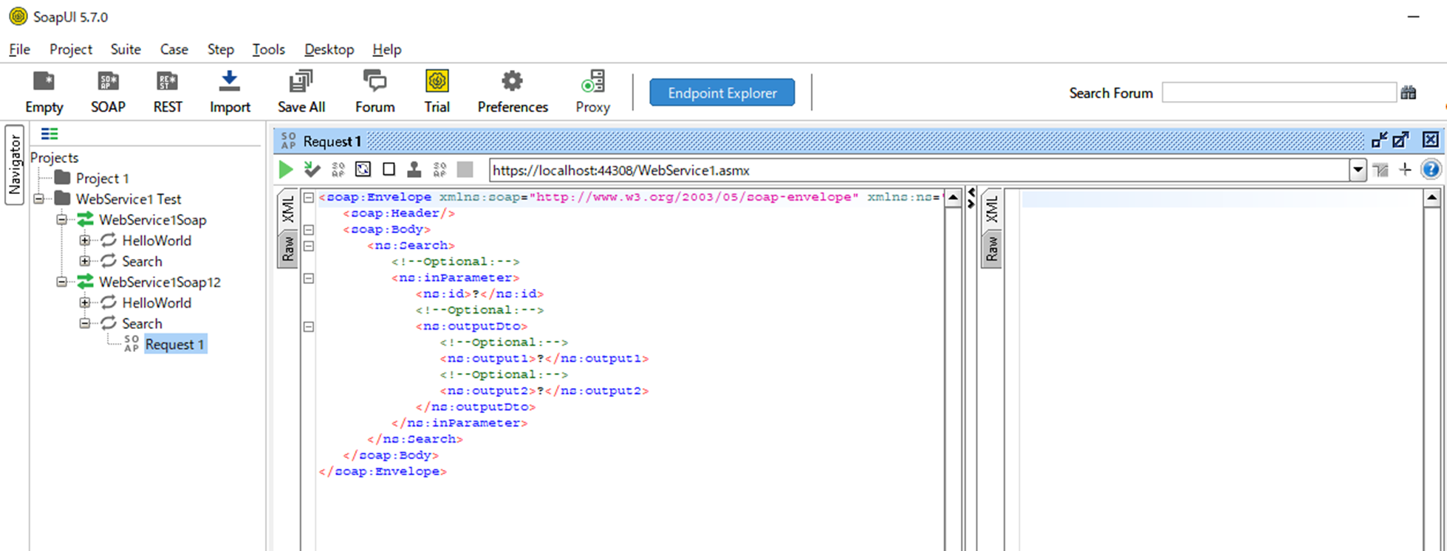Expand HelloWorld under WebService1Soap12
The height and width of the screenshot is (551, 1447).
pyautogui.click(x=85, y=302)
